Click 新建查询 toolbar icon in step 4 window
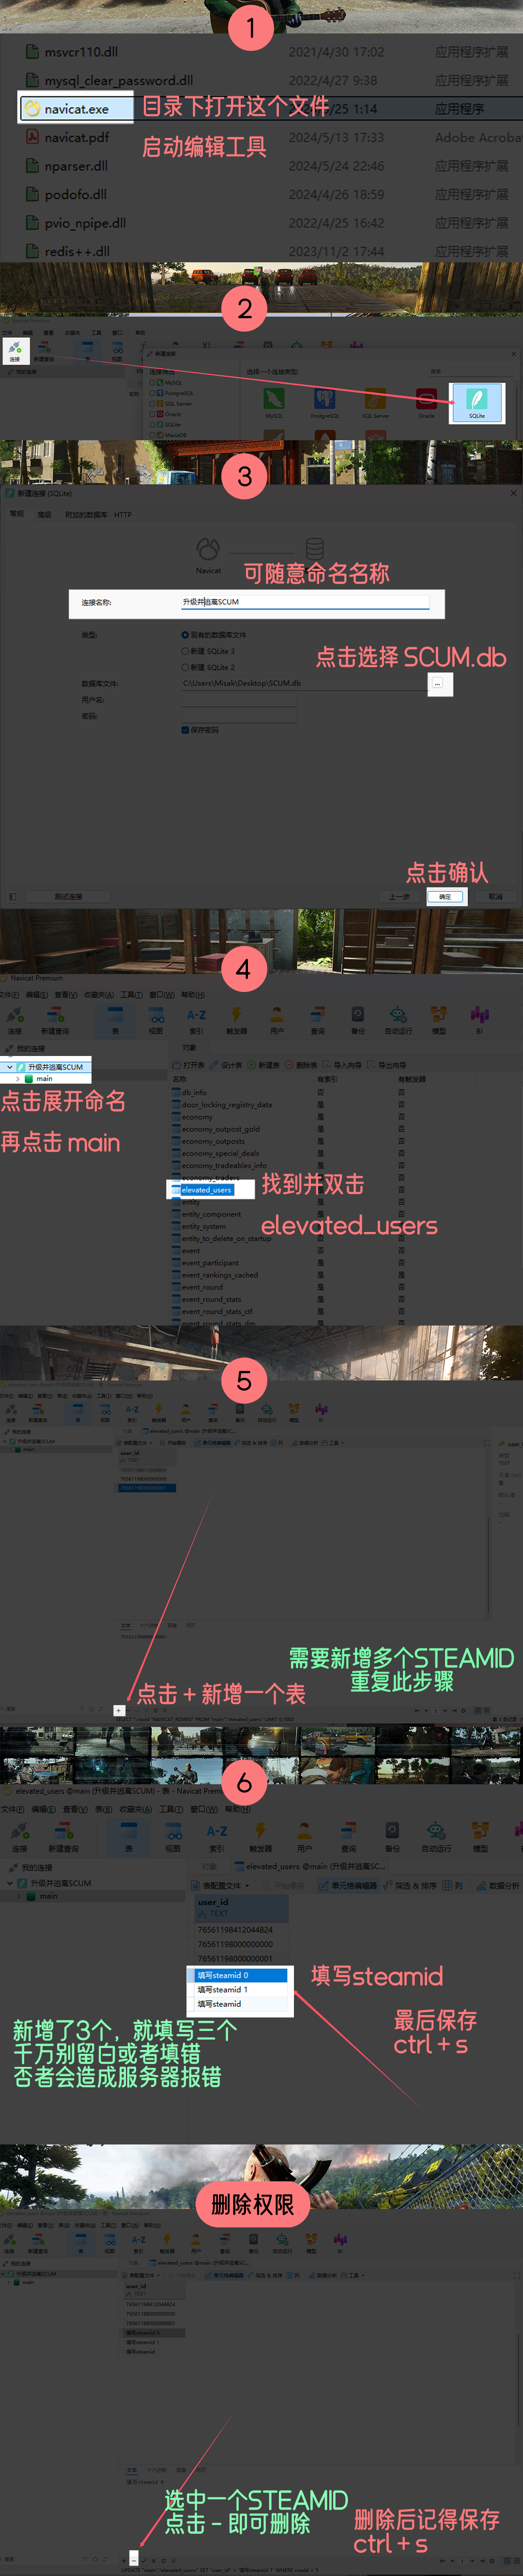 point(55,1020)
